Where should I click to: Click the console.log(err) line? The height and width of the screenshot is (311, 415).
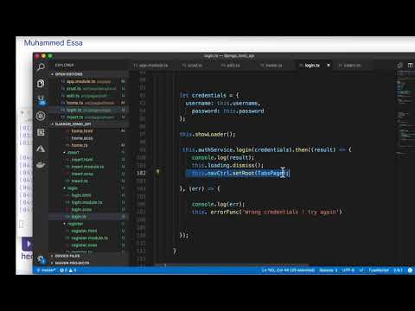coord(218,204)
